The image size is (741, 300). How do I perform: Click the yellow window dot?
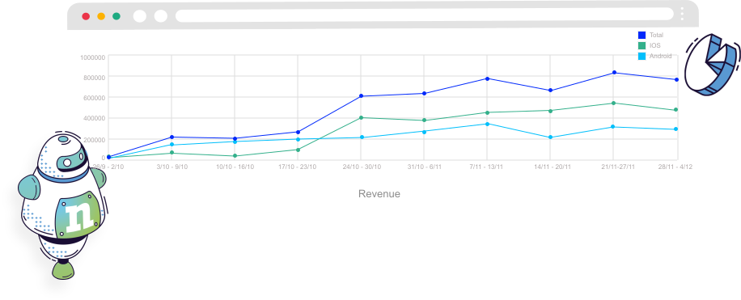(x=101, y=16)
